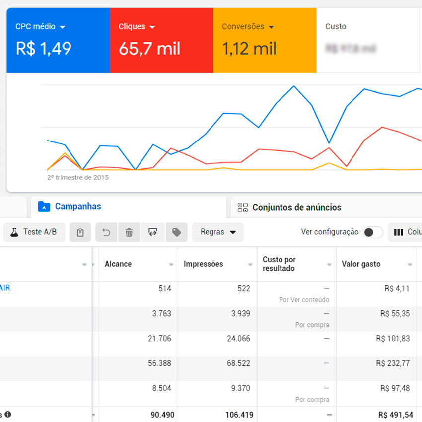Switch to Conjuntos de anúncios tab
422x422 pixels.
(326, 208)
